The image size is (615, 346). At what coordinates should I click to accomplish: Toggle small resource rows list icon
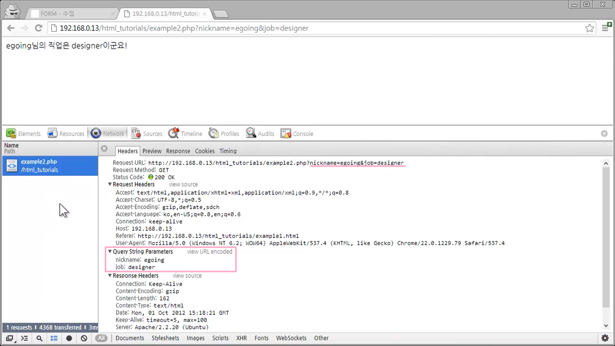[54, 338]
